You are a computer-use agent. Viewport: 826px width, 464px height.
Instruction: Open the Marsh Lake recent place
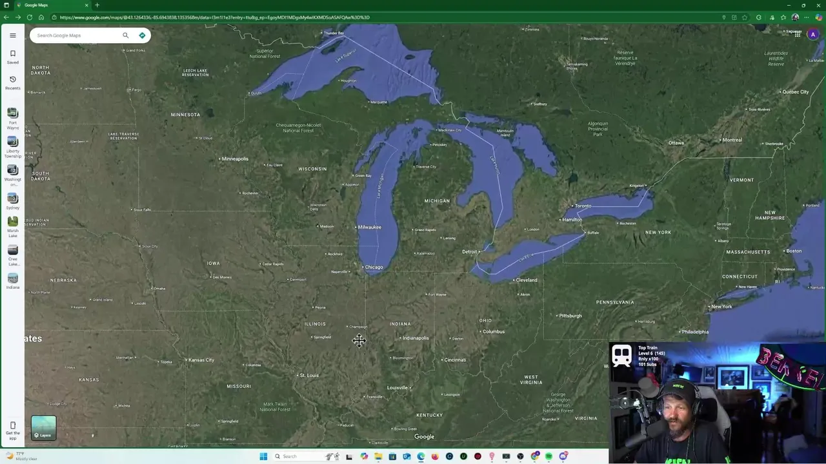point(12,227)
